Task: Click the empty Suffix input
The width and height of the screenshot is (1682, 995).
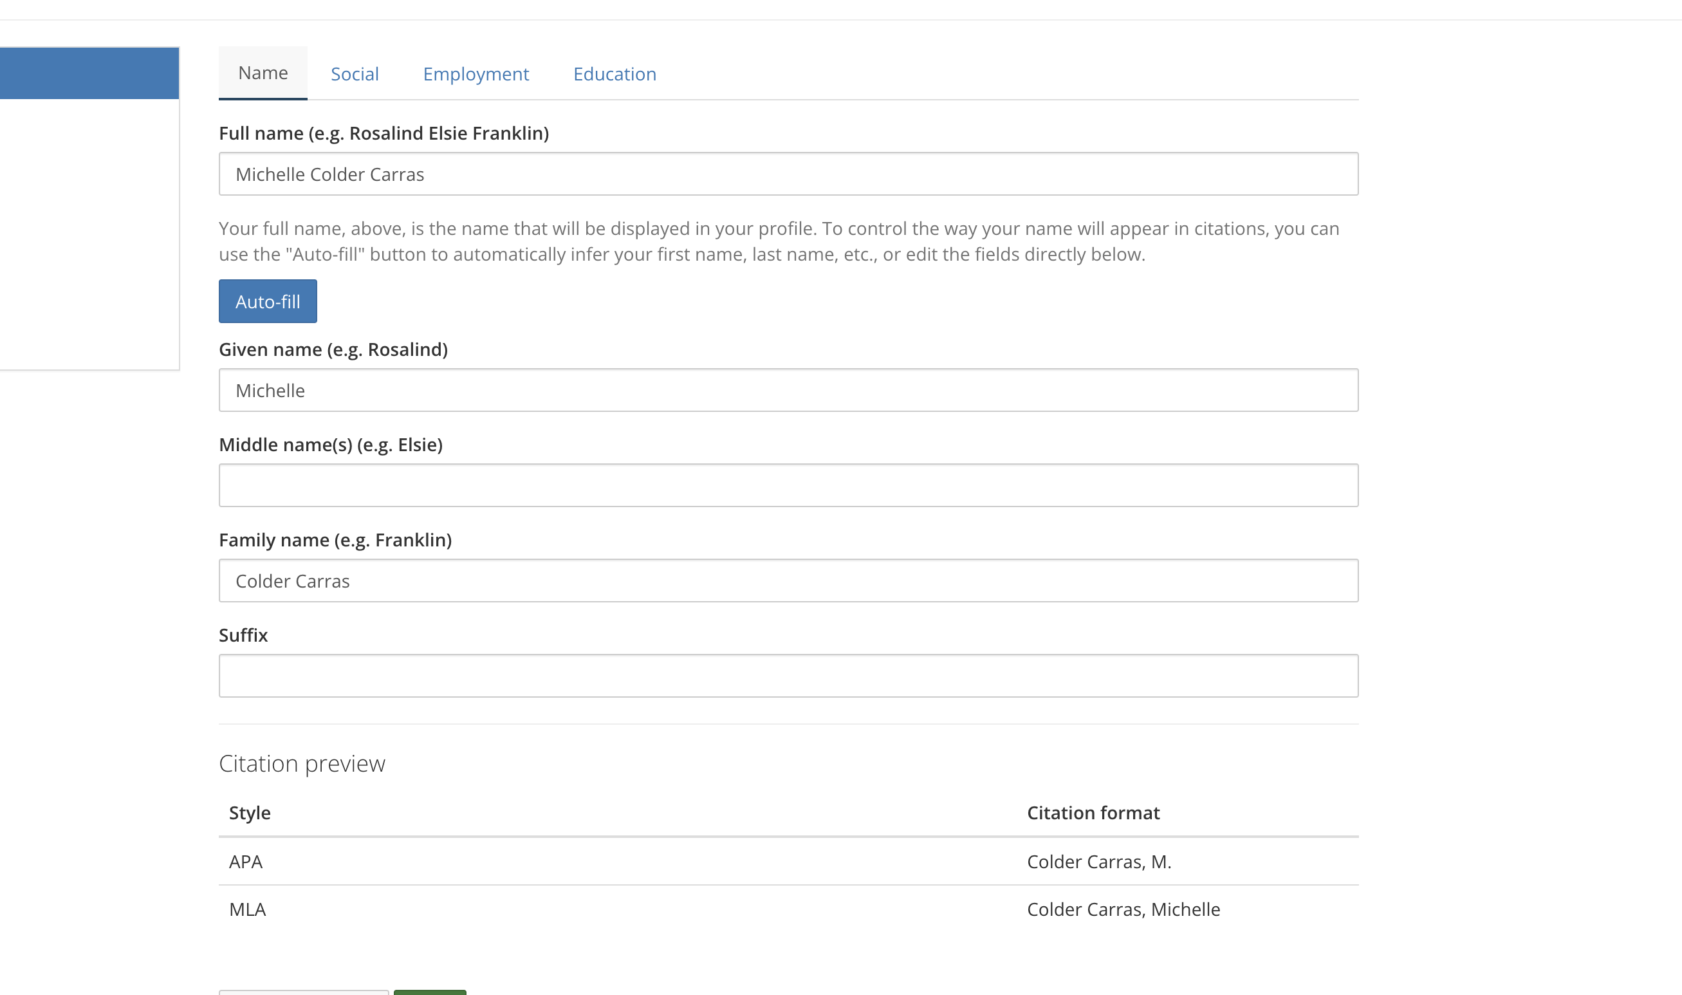Action: click(x=788, y=676)
